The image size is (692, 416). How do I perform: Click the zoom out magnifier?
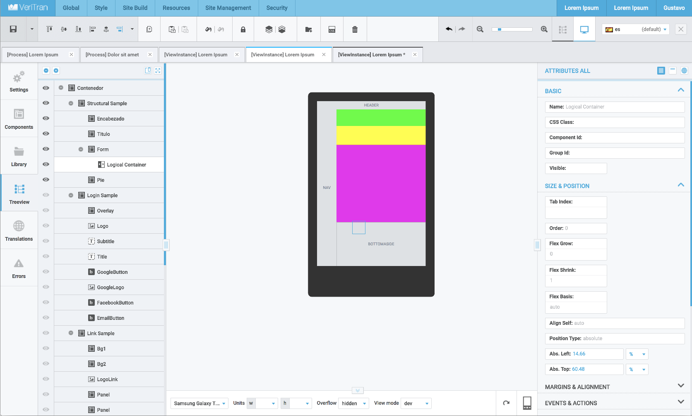pyautogui.click(x=480, y=29)
